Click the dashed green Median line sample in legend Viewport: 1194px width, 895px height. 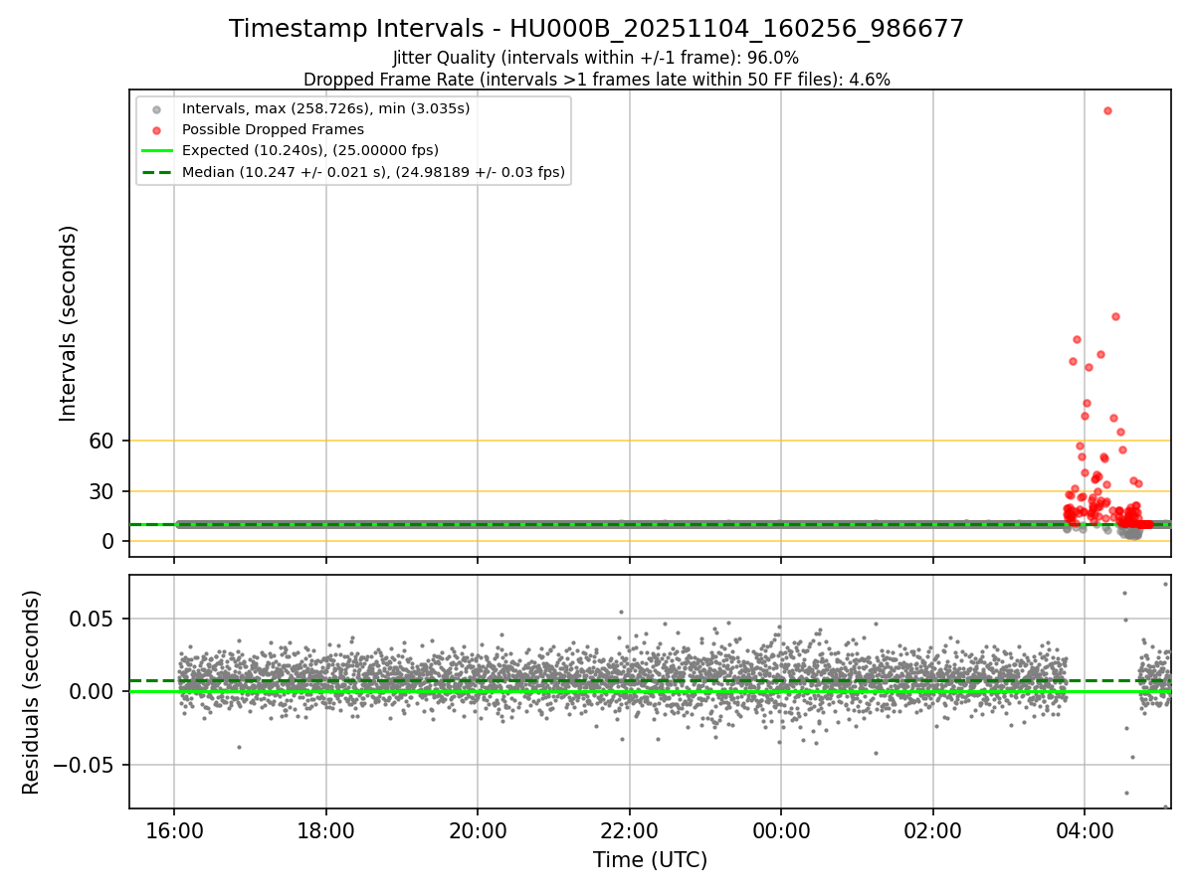(156, 172)
